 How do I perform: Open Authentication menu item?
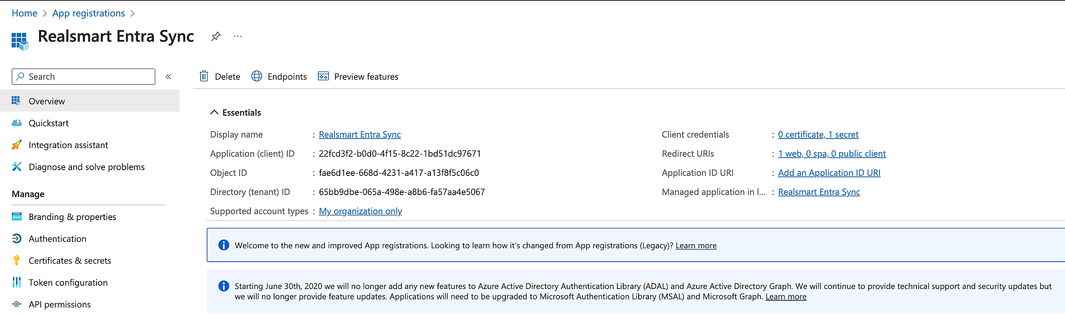tap(57, 239)
